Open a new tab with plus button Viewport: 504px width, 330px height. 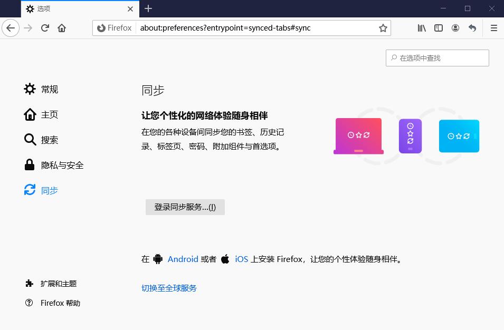(148, 8)
